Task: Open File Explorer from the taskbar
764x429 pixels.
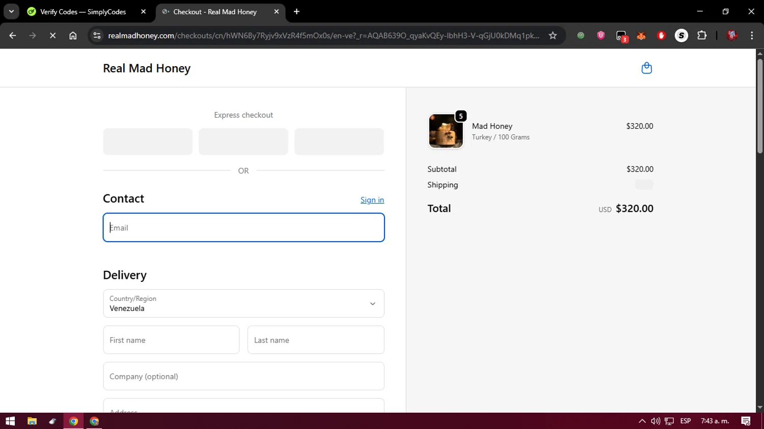Action: [x=32, y=421]
